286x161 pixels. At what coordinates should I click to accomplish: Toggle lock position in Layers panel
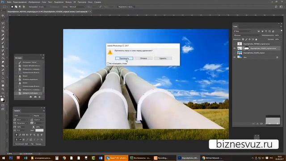[249, 39]
